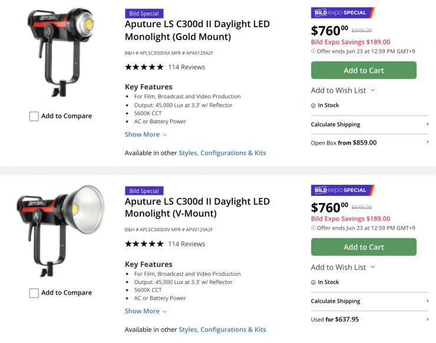Expand Show More under Gold Mount key features
The width and height of the screenshot is (436, 343).
coord(145,135)
